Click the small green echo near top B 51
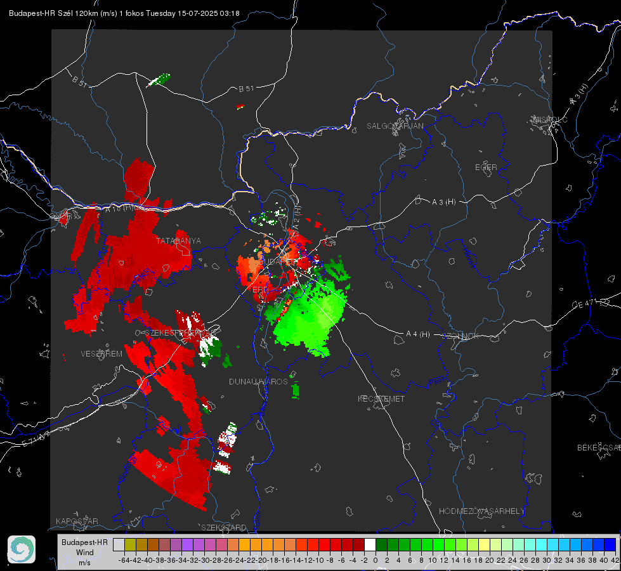 (x=159, y=80)
